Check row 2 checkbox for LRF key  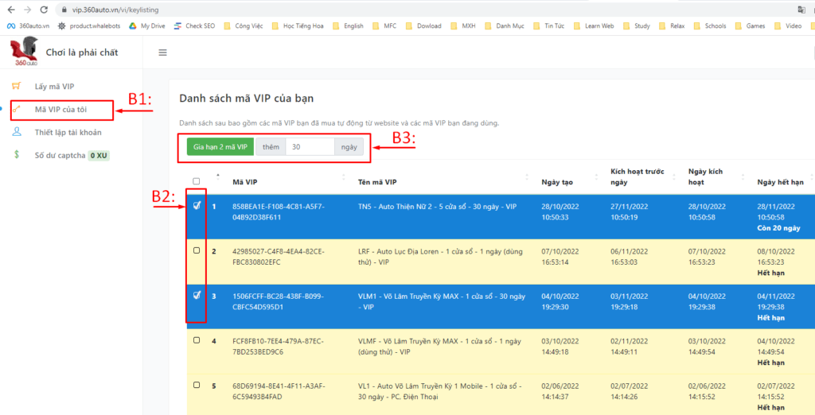point(197,250)
